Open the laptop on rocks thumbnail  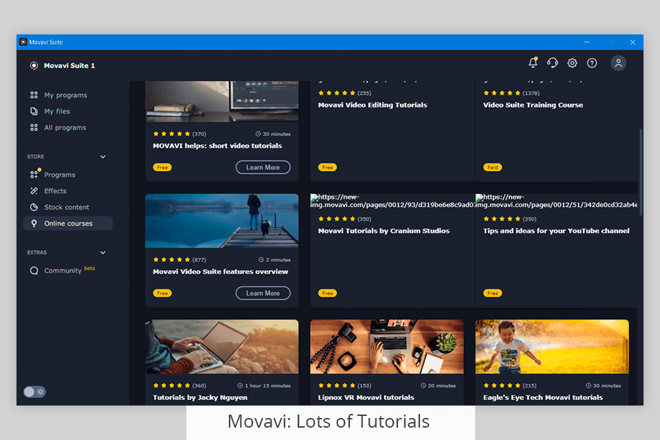tap(222, 346)
